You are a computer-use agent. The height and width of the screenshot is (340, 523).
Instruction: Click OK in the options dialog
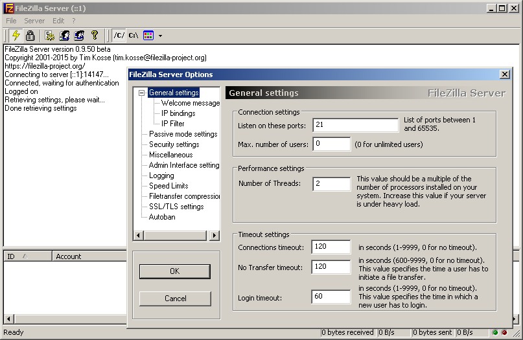point(175,271)
